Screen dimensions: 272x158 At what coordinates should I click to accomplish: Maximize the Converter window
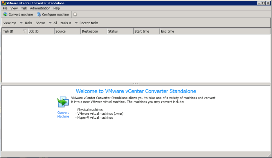pyautogui.click(x=263, y=3)
